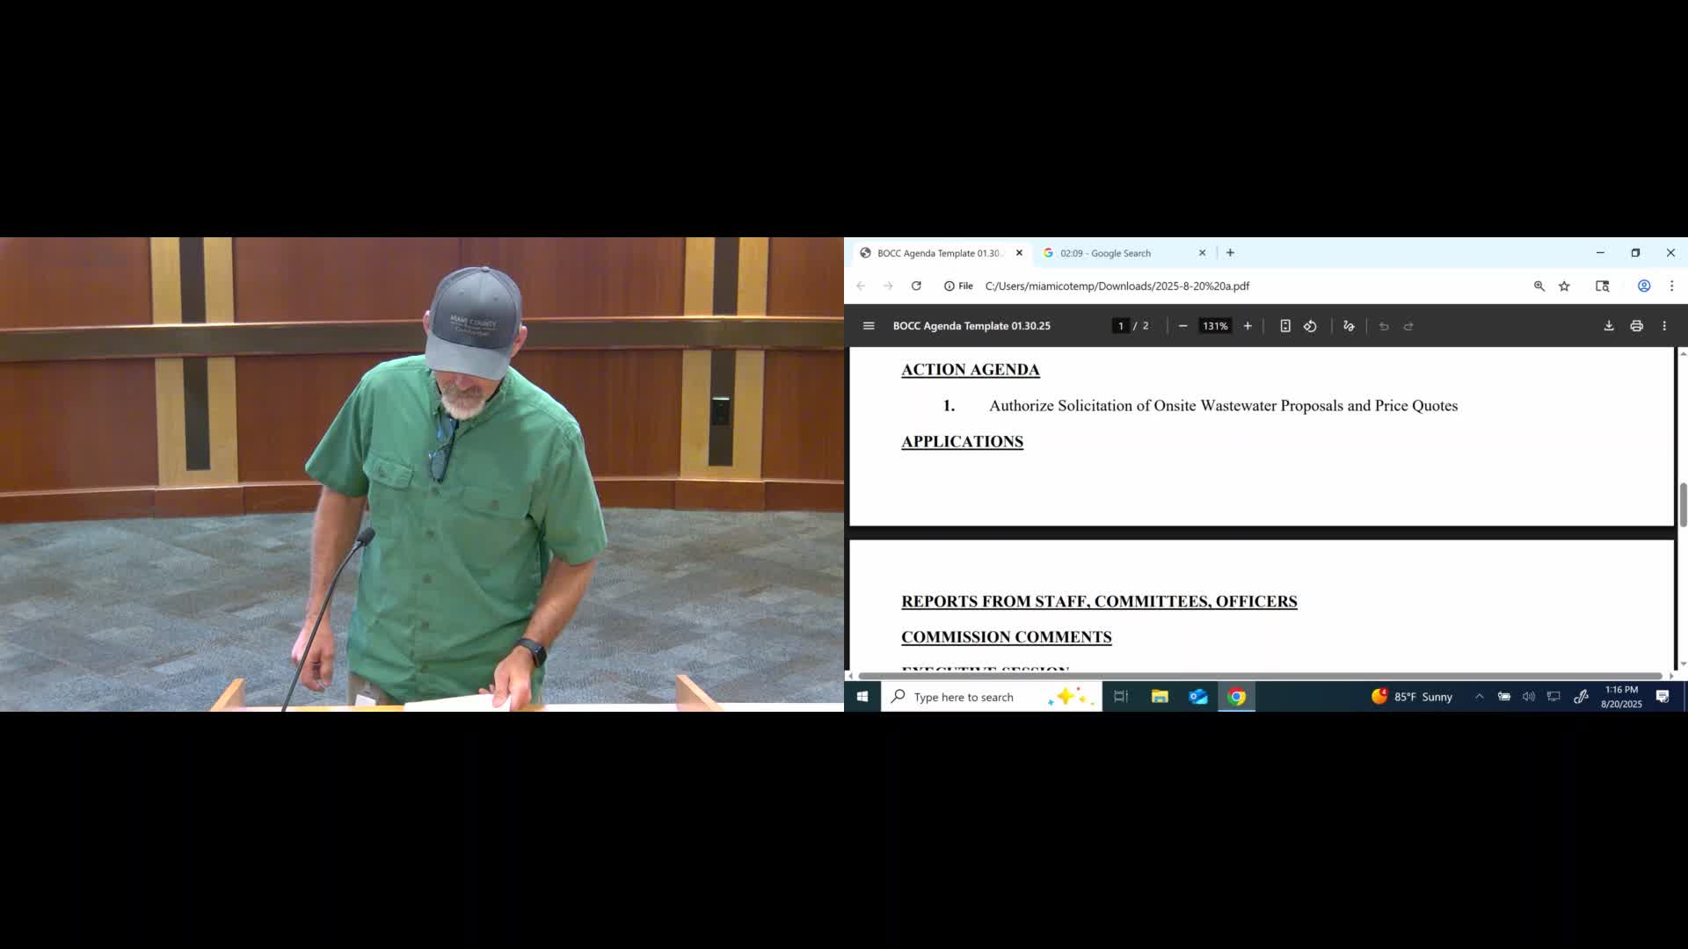Zoom in on the PDF with plus icon

(1248, 325)
